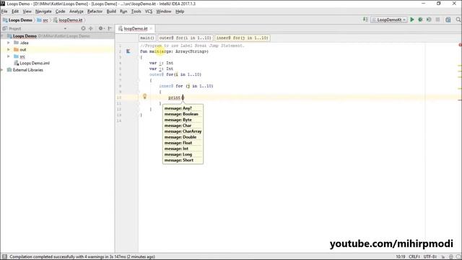Click Loops Demo.iml file icon
Image resolution: width=462 pixels, height=260 pixels.
coord(17,63)
